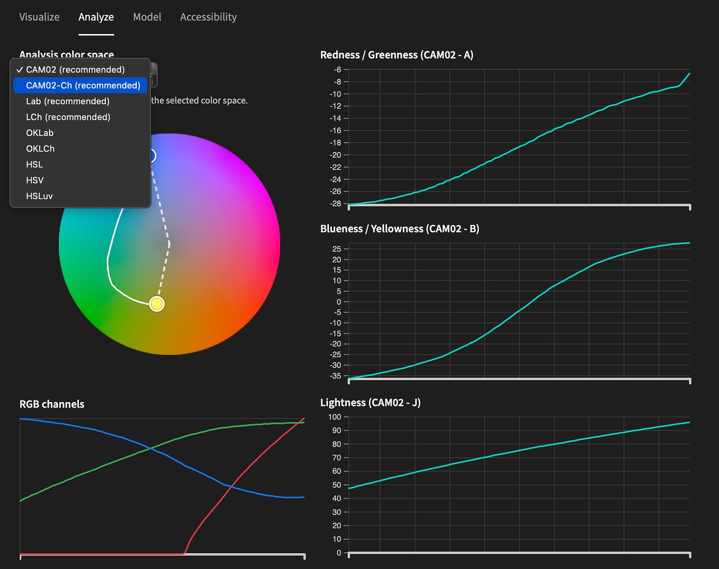Switch to the Visualize tab
Viewport: 719px width, 569px height.
[39, 17]
